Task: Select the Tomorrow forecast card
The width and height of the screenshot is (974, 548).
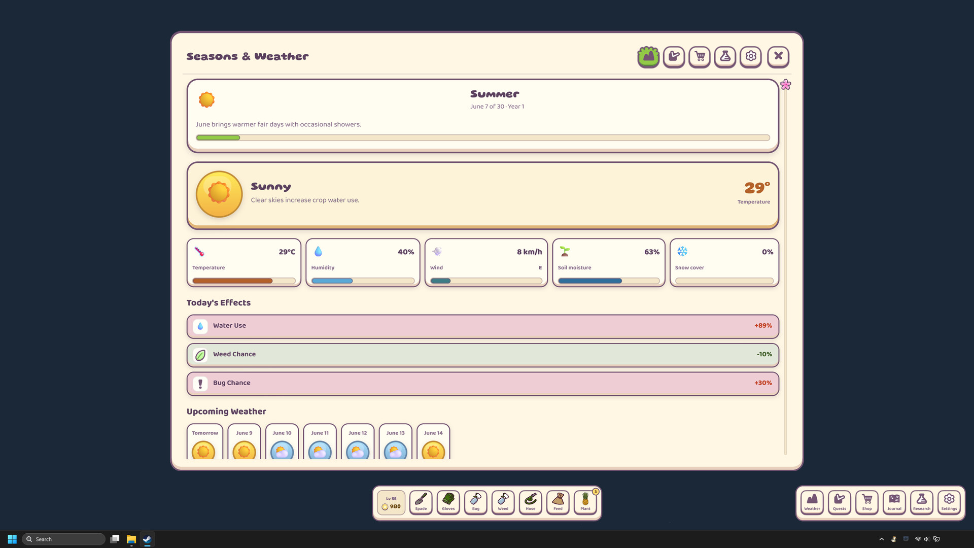Action: tap(205, 441)
